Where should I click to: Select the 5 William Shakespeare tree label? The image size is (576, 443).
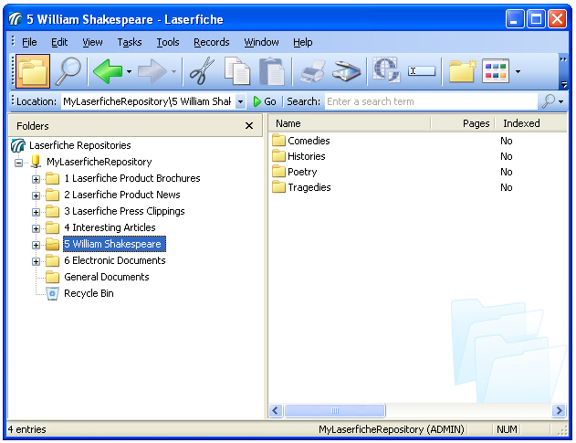(114, 244)
